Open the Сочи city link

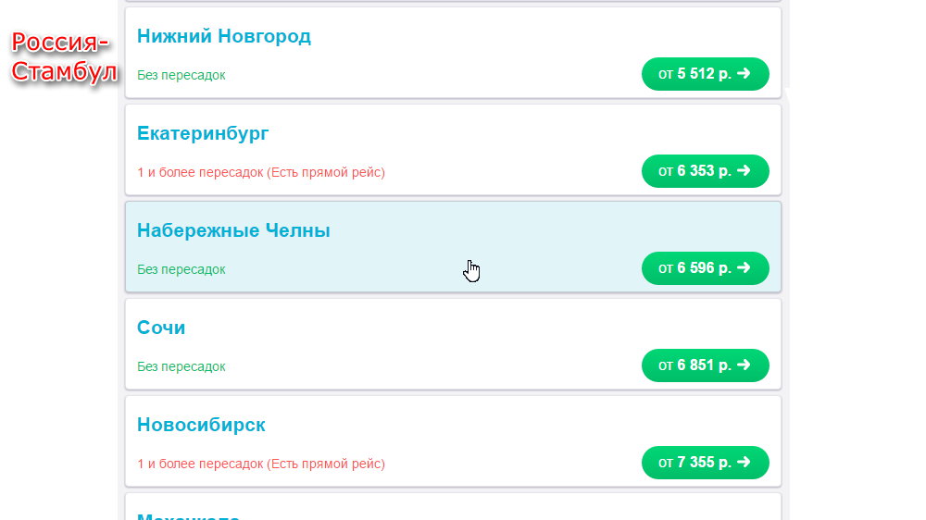pos(161,328)
